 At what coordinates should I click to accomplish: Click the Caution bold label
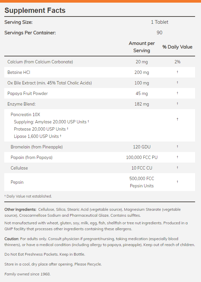(12, 238)
